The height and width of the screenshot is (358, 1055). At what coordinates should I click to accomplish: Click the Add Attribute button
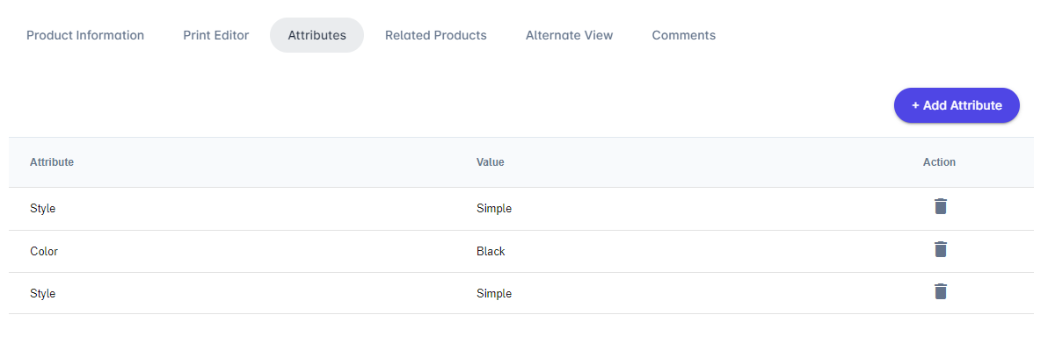coord(957,105)
